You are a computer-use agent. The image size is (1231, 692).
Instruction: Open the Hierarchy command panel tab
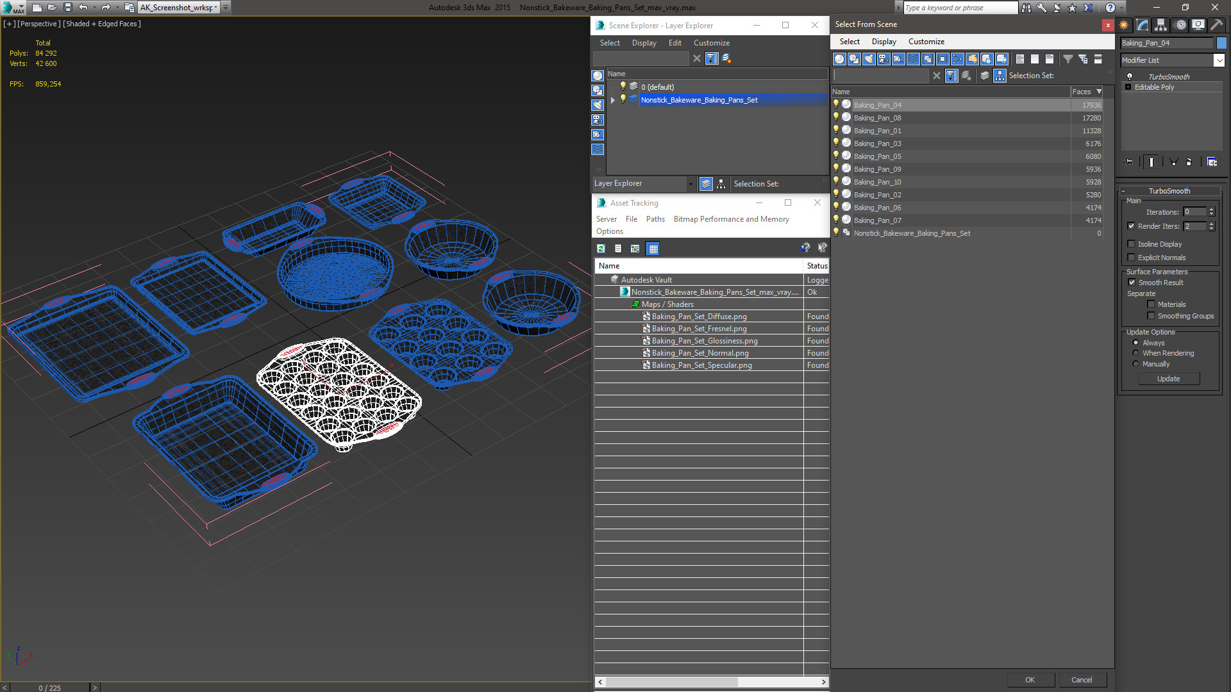pyautogui.click(x=1160, y=25)
